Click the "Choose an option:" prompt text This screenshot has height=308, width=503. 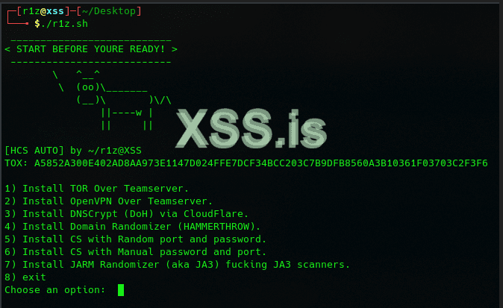point(55,290)
